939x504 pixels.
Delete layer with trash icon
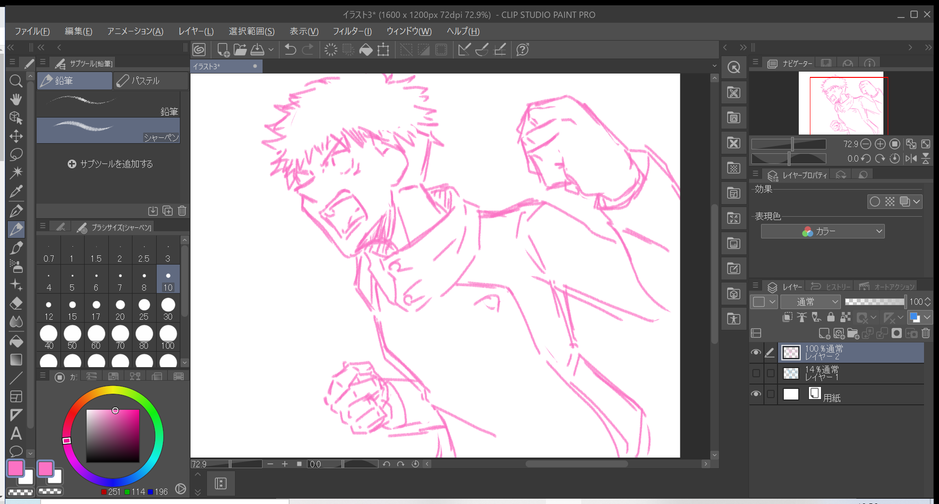[925, 333]
